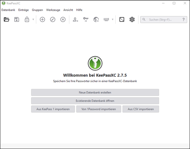Open the Gruppen menu
Screen dimensions: 190x149
[x=37, y=10]
